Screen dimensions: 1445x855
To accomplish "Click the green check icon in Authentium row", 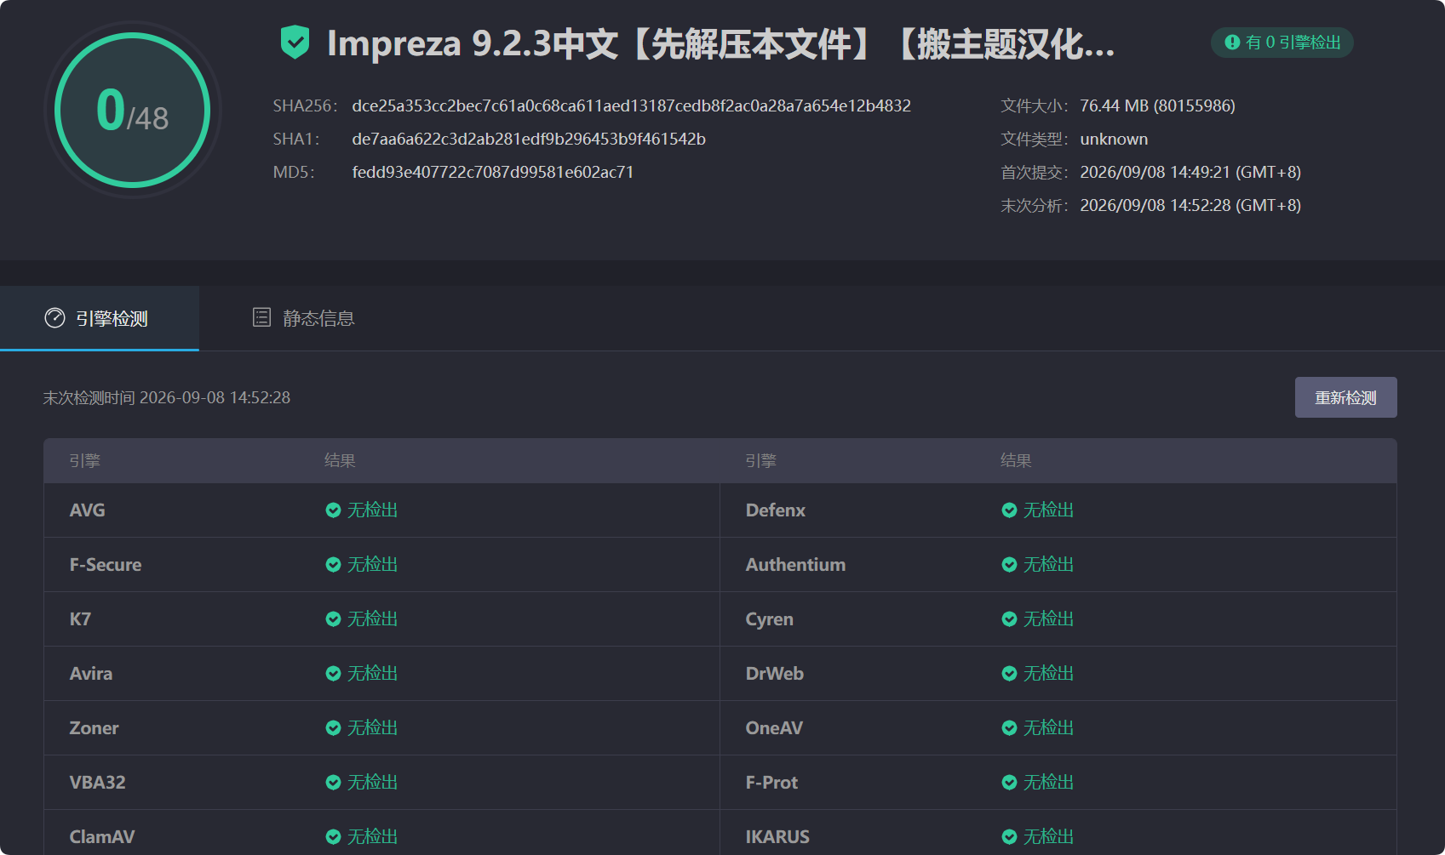I will pos(1009,565).
